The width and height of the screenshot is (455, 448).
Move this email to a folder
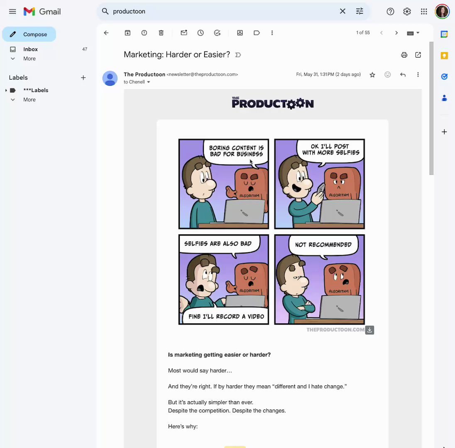click(x=240, y=33)
